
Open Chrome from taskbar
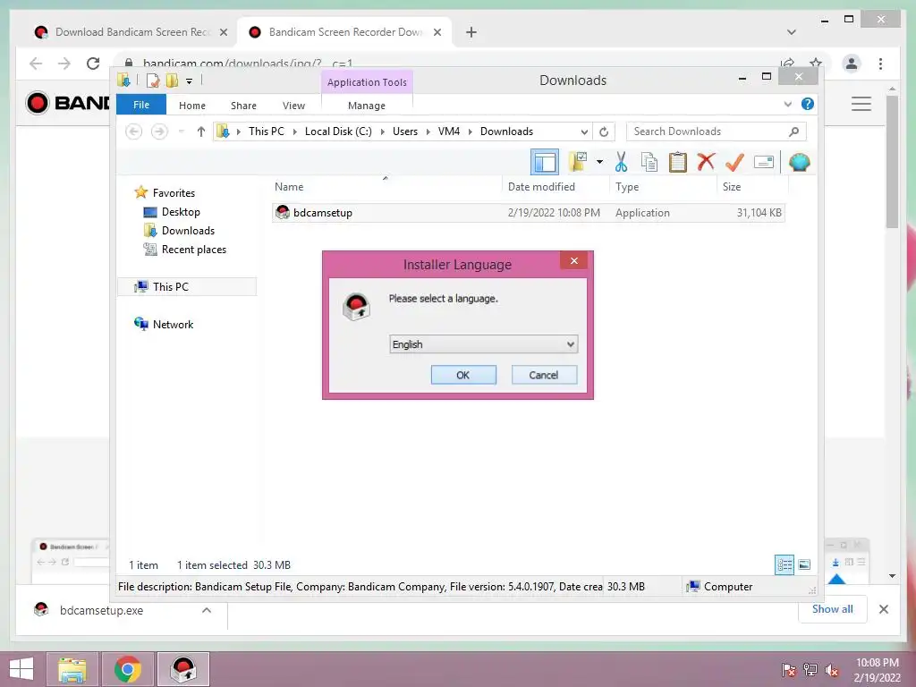click(127, 669)
